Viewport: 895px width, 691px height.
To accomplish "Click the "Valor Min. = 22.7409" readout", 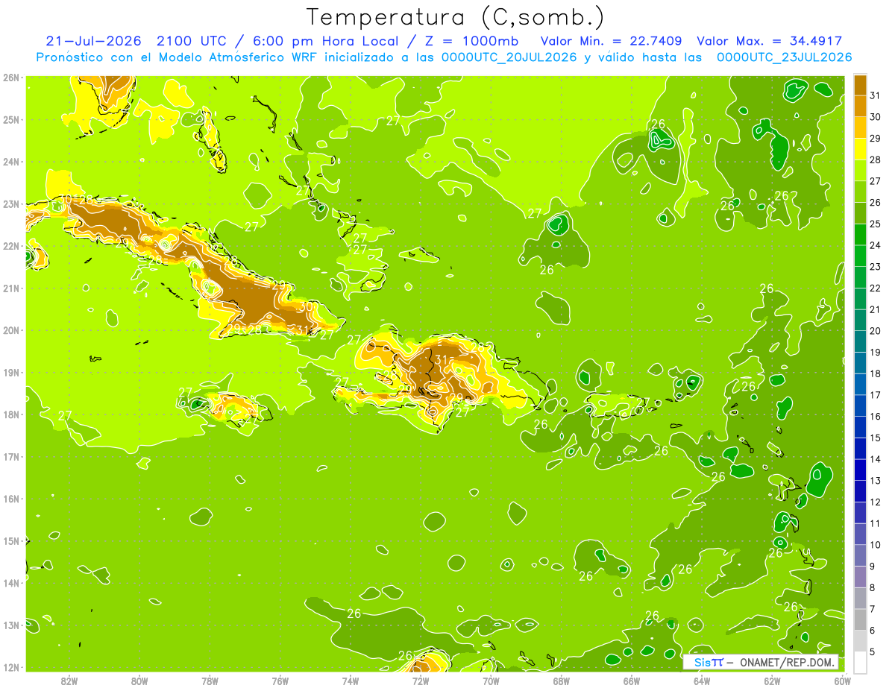I will point(611,41).
